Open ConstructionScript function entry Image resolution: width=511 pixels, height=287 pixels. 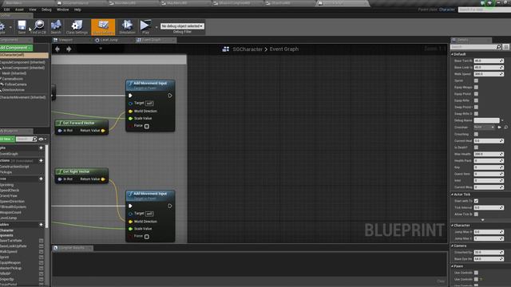click(x=14, y=167)
